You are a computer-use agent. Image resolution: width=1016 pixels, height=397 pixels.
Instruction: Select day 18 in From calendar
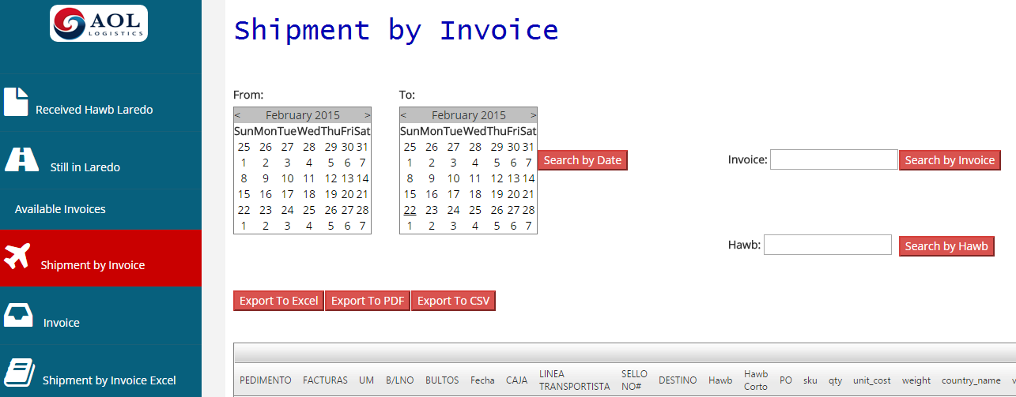click(x=309, y=194)
